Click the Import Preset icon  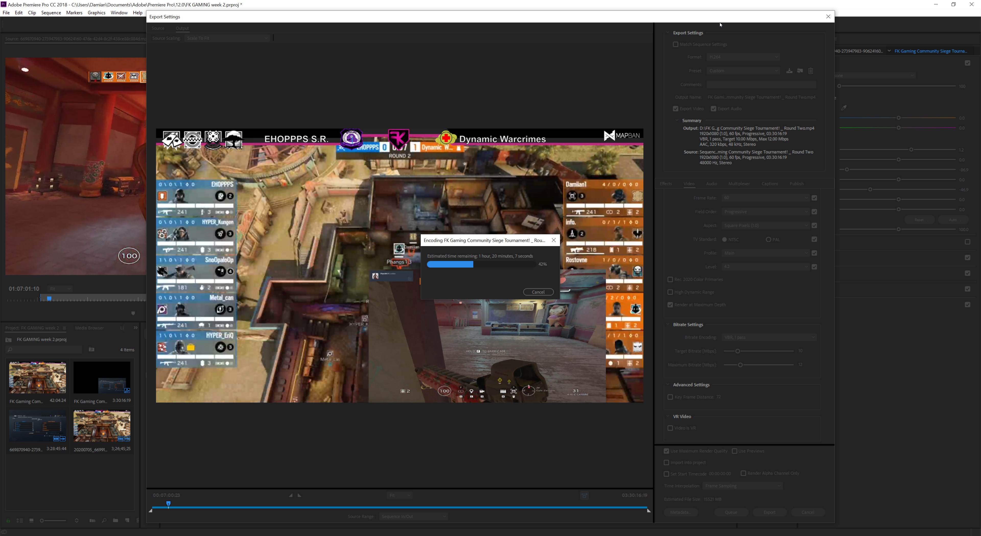(800, 71)
